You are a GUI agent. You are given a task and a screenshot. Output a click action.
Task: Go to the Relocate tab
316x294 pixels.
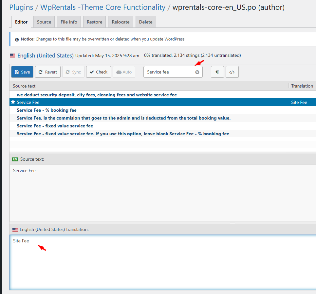(x=121, y=22)
